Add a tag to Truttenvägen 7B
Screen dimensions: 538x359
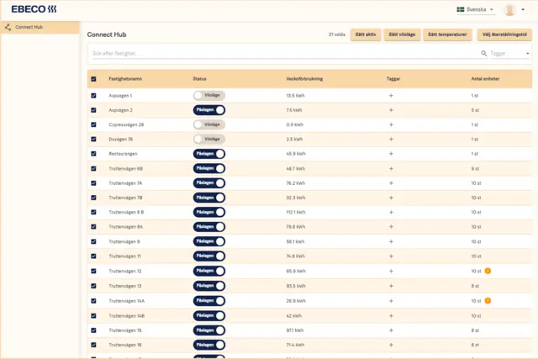391,198
